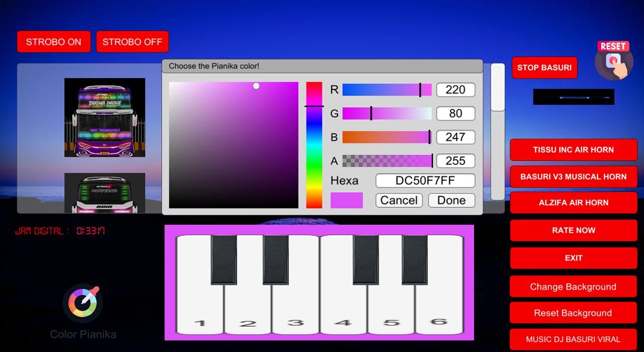Click the G green channel slider
Viewport: 644px width, 352px height.
387,113
